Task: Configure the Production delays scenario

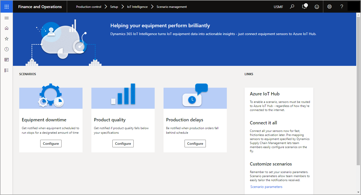Action: click(195, 144)
